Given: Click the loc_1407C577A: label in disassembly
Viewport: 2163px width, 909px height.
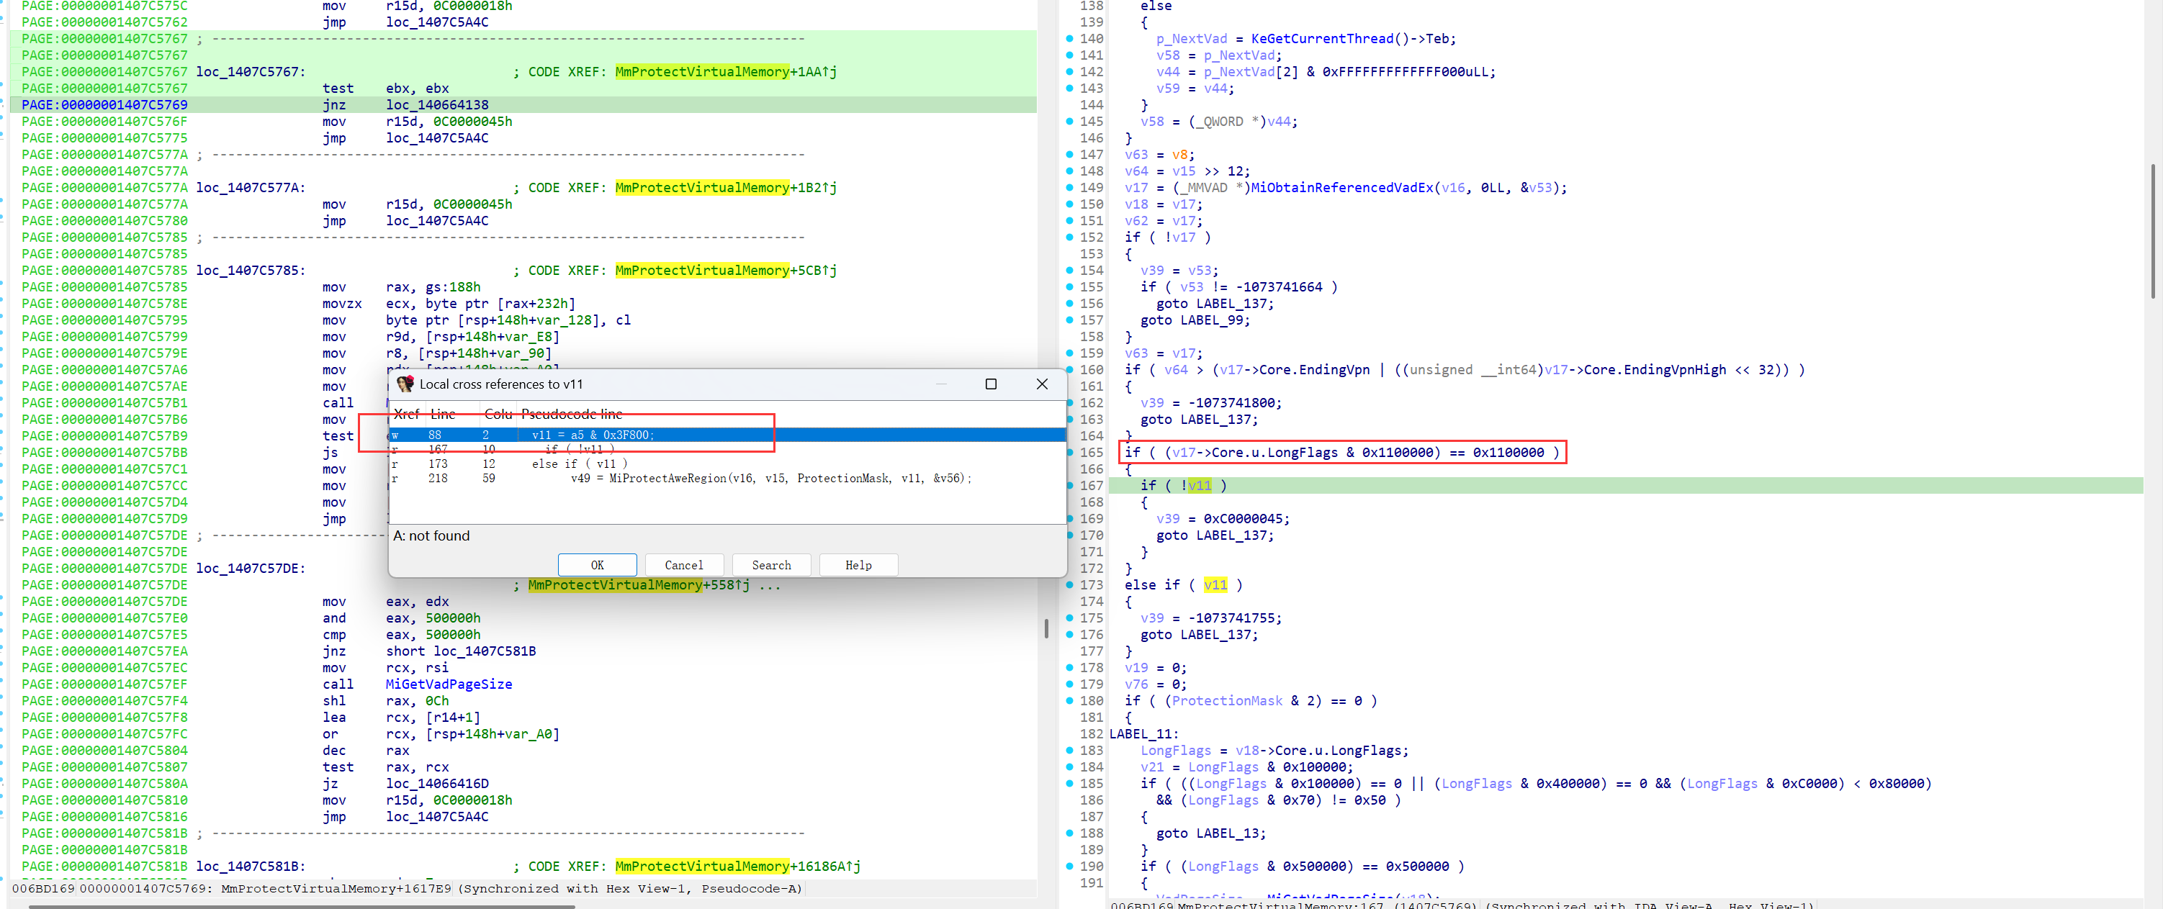Looking at the screenshot, I should (251, 187).
